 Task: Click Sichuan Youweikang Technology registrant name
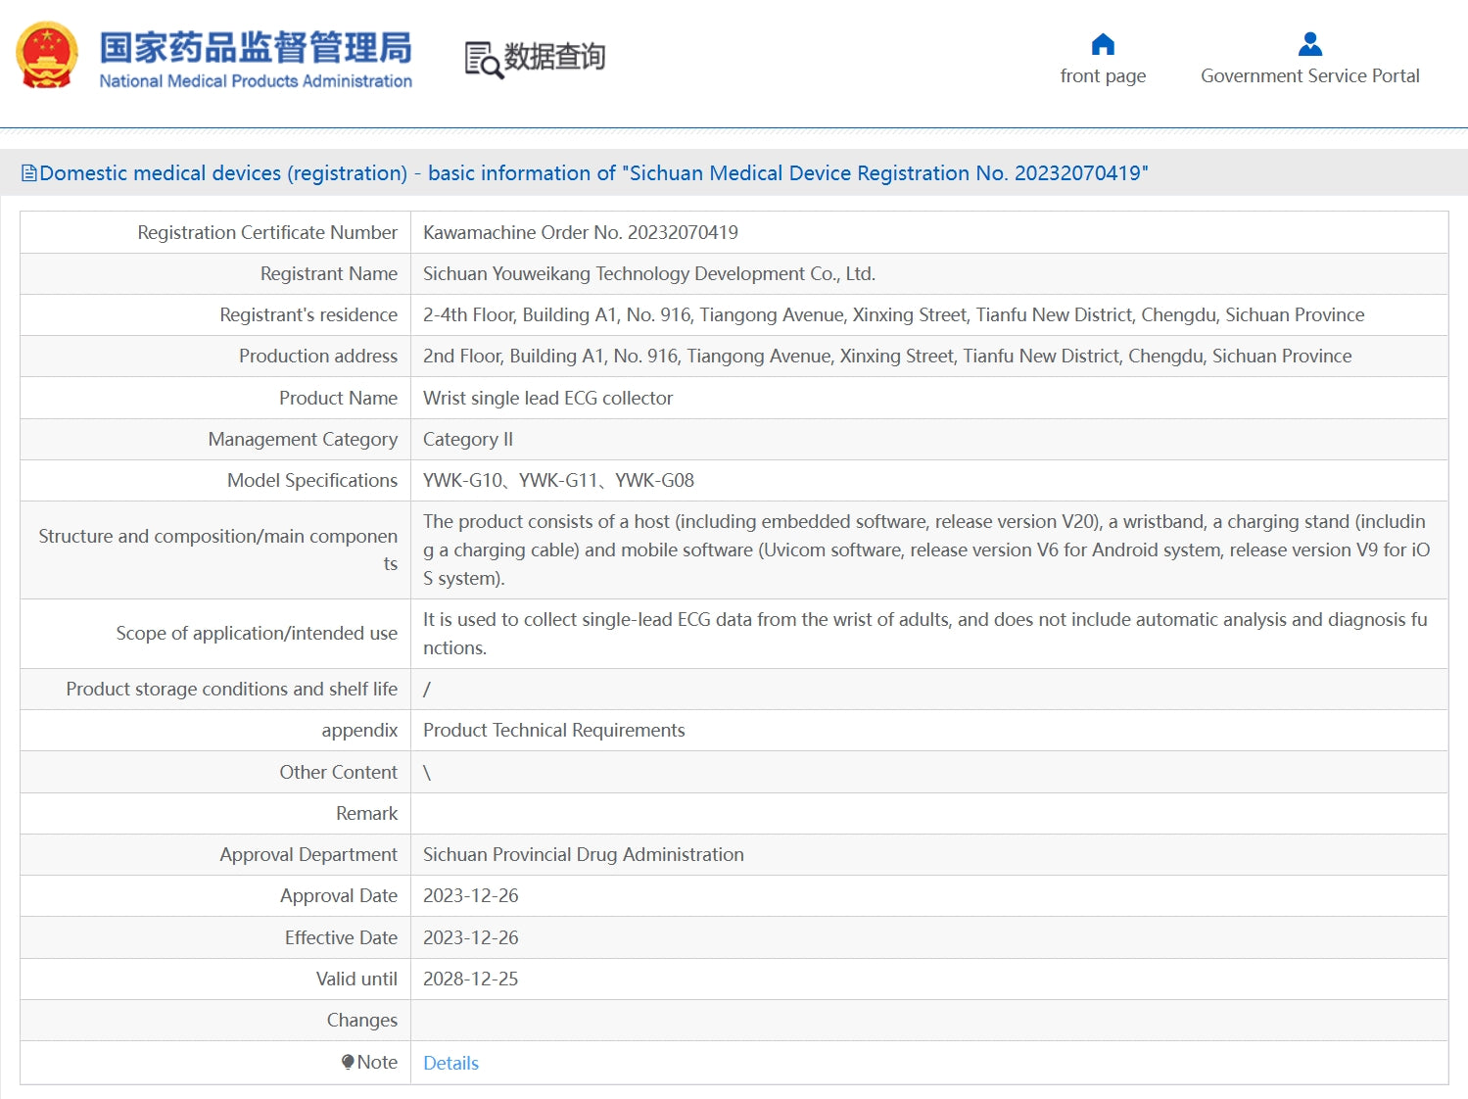point(648,274)
